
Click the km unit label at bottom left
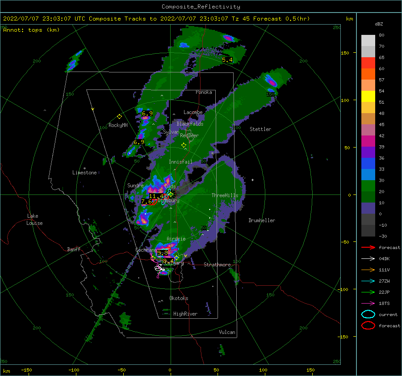6,371
